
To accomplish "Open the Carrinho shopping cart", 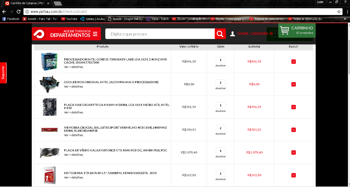I will [297, 30].
